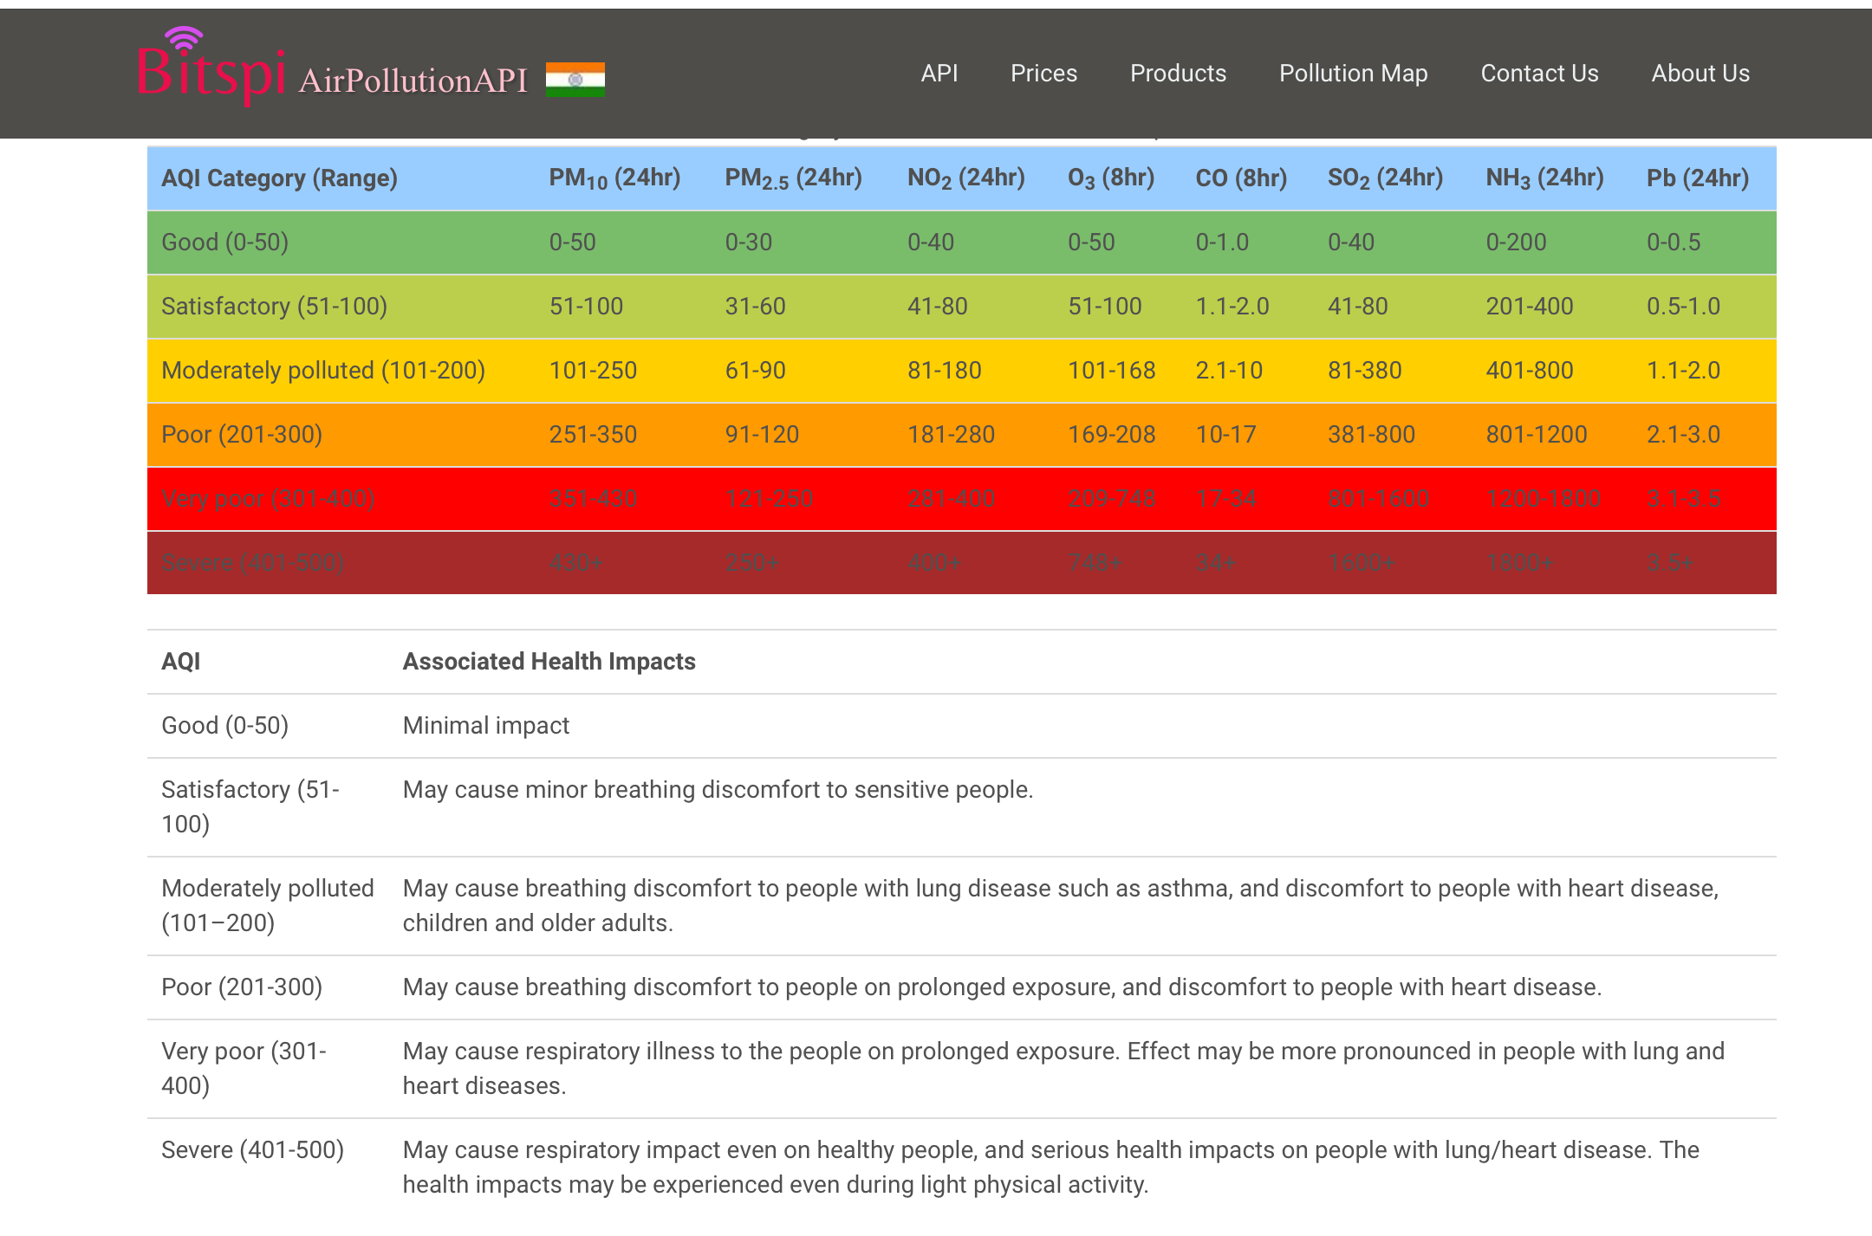
Task: Click the Pb (24hr) column header
Action: click(x=1697, y=178)
